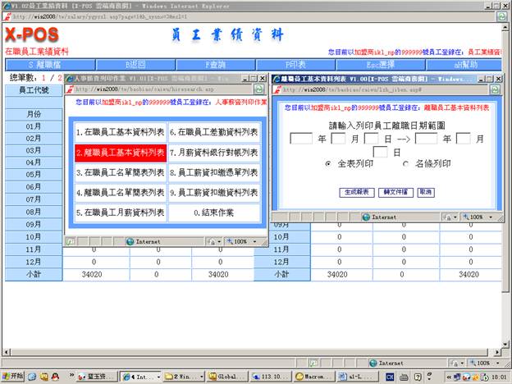Click the 取消 button
The width and height of the screenshot is (512, 384).
(x=425, y=191)
